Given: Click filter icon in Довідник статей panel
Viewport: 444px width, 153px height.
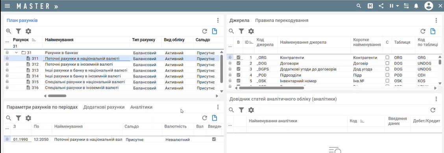Looking at the screenshot, I should pyautogui.click(x=241, y=110).
